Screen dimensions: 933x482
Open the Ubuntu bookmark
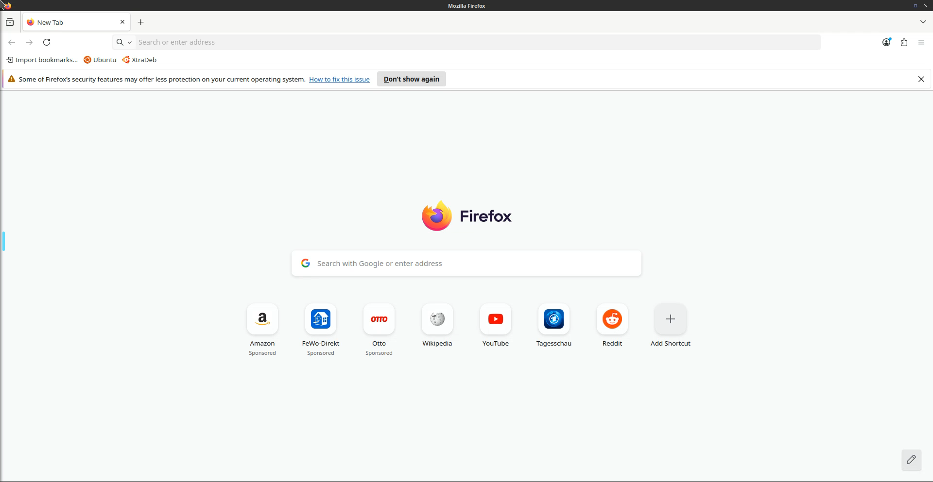tap(100, 60)
